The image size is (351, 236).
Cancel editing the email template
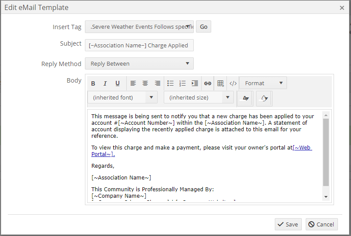point(321,224)
